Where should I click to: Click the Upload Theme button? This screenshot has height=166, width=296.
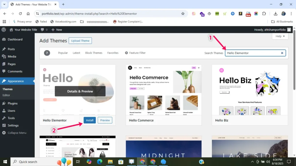[80, 41]
